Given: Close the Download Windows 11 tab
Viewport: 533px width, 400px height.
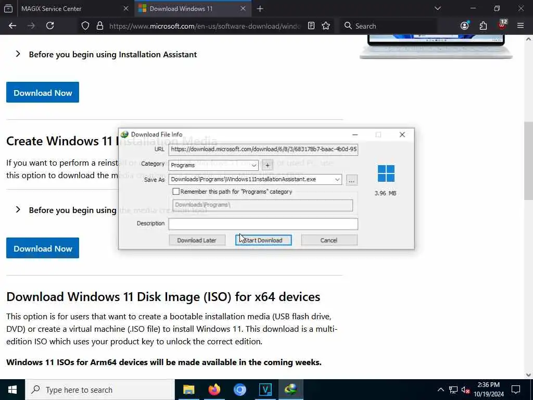Looking at the screenshot, I should click(243, 8).
